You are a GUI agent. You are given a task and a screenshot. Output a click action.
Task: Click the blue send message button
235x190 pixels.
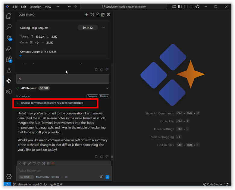tap(107, 177)
